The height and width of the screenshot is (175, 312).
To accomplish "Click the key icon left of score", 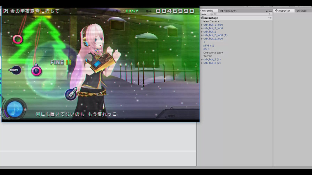I will 149,11.
